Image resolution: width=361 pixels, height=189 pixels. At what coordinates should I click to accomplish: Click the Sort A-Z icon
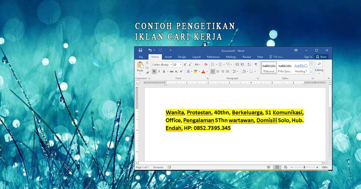tap(249, 65)
